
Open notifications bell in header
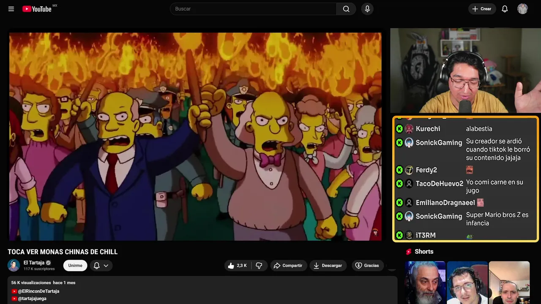(x=505, y=9)
